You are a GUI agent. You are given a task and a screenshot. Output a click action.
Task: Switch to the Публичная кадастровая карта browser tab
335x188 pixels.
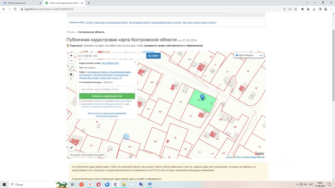point(64,3)
